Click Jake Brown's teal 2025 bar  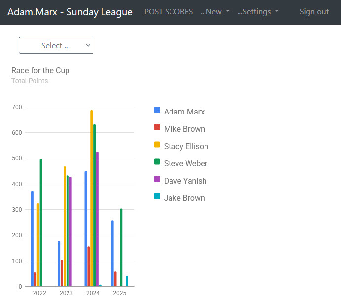pos(127,281)
